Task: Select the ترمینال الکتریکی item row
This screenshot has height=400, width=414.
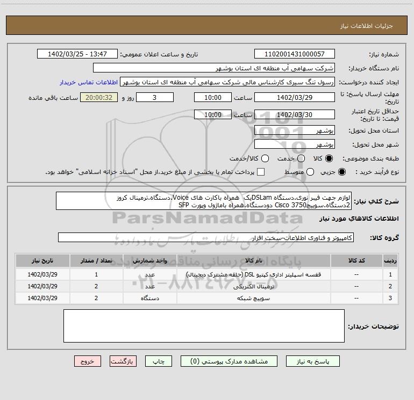Action: click(207, 286)
